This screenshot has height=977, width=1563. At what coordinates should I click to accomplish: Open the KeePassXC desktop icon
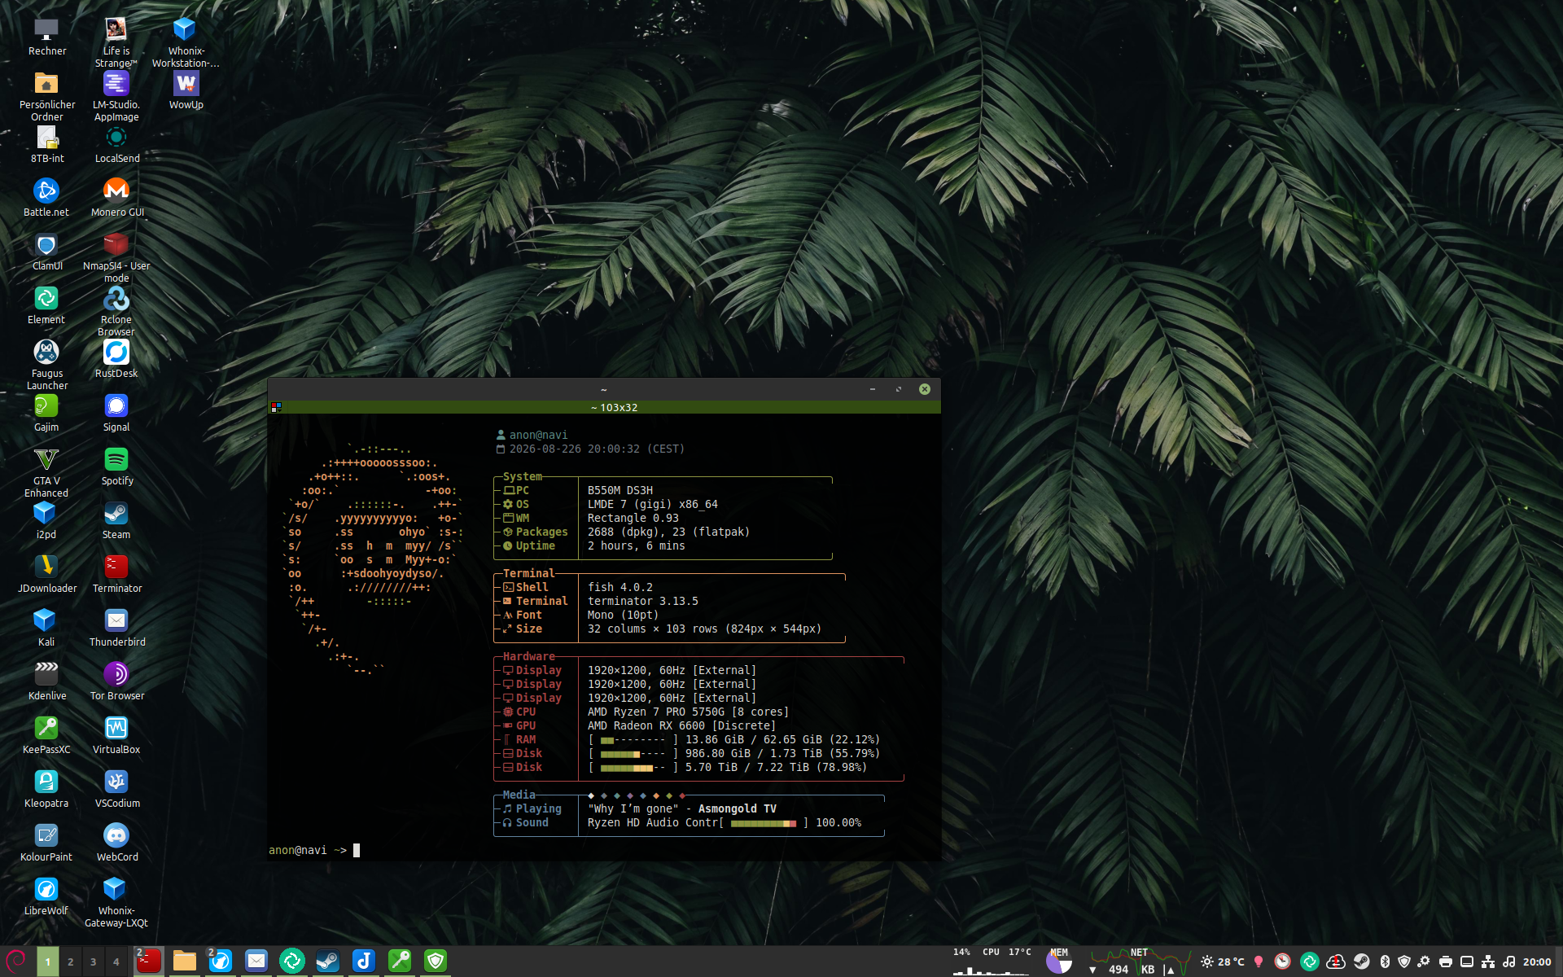(46, 735)
